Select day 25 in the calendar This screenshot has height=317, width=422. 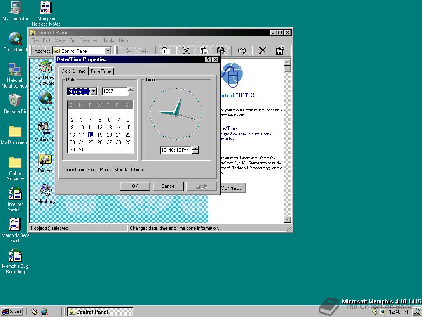click(91, 142)
